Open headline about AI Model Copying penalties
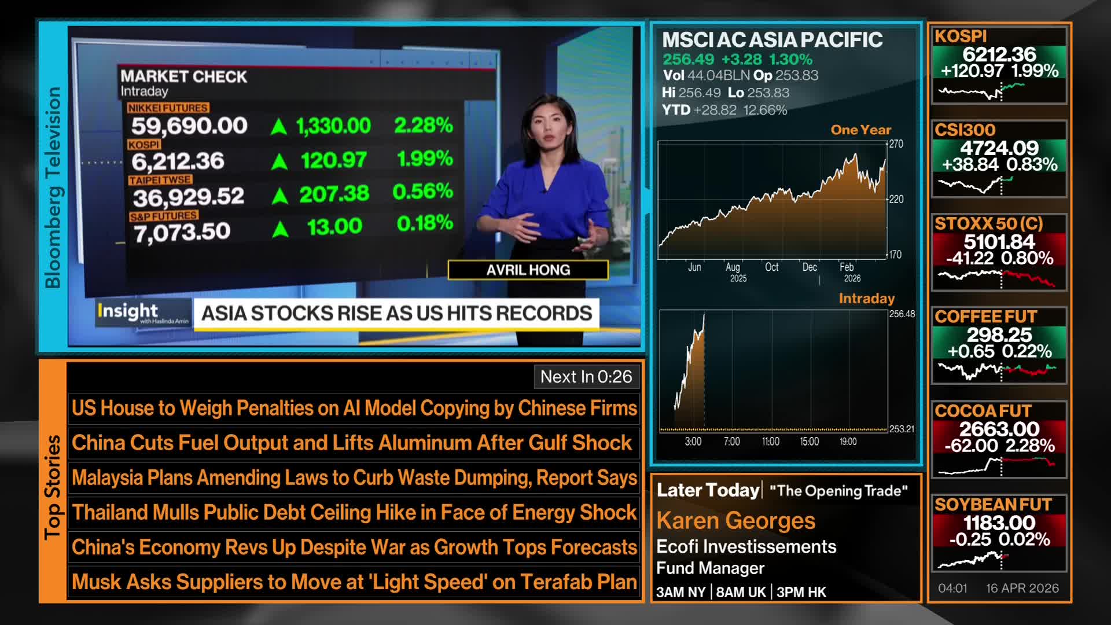Image resolution: width=1111 pixels, height=625 pixels. (354, 409)
